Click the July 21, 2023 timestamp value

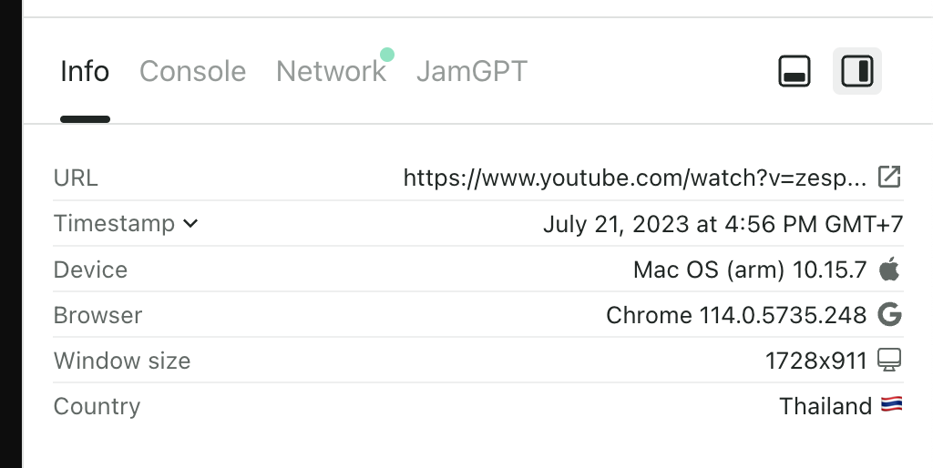(x=723, y=224)
